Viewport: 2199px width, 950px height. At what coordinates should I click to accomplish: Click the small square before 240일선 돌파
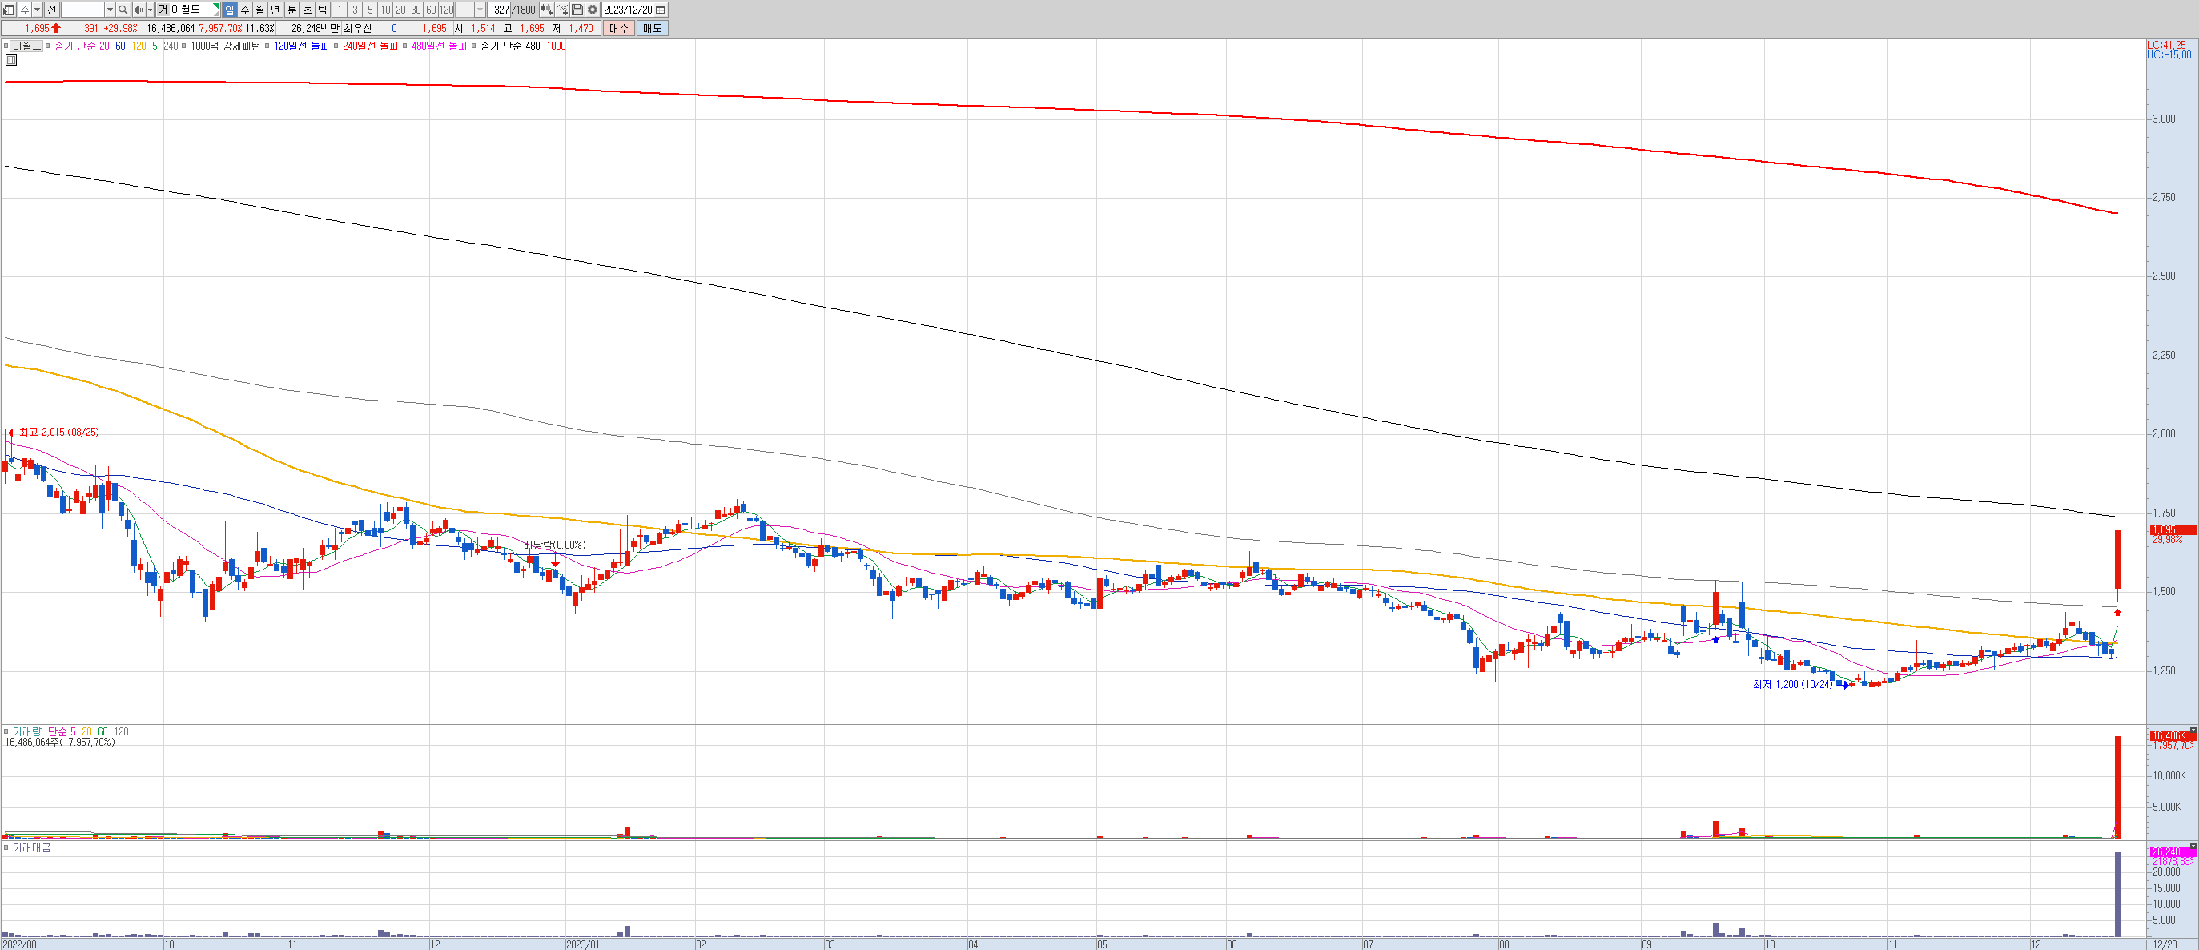(336, 46)
